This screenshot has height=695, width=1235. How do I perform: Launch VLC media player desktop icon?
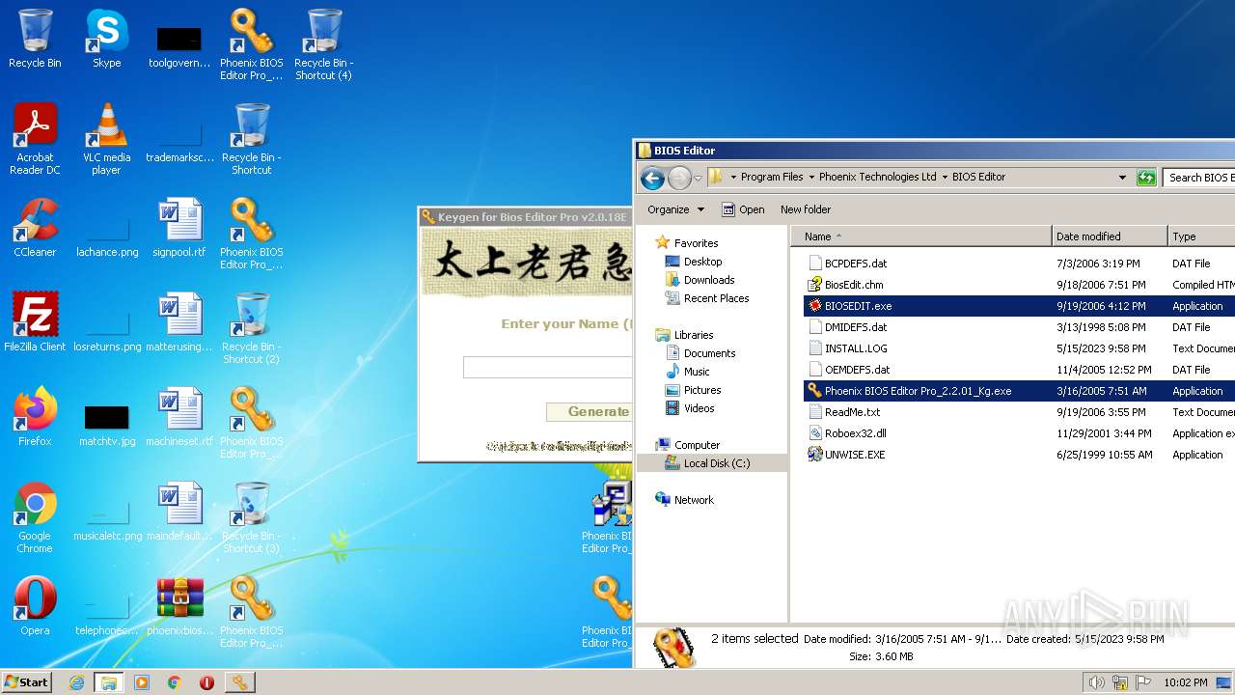(x=107, y=139)
